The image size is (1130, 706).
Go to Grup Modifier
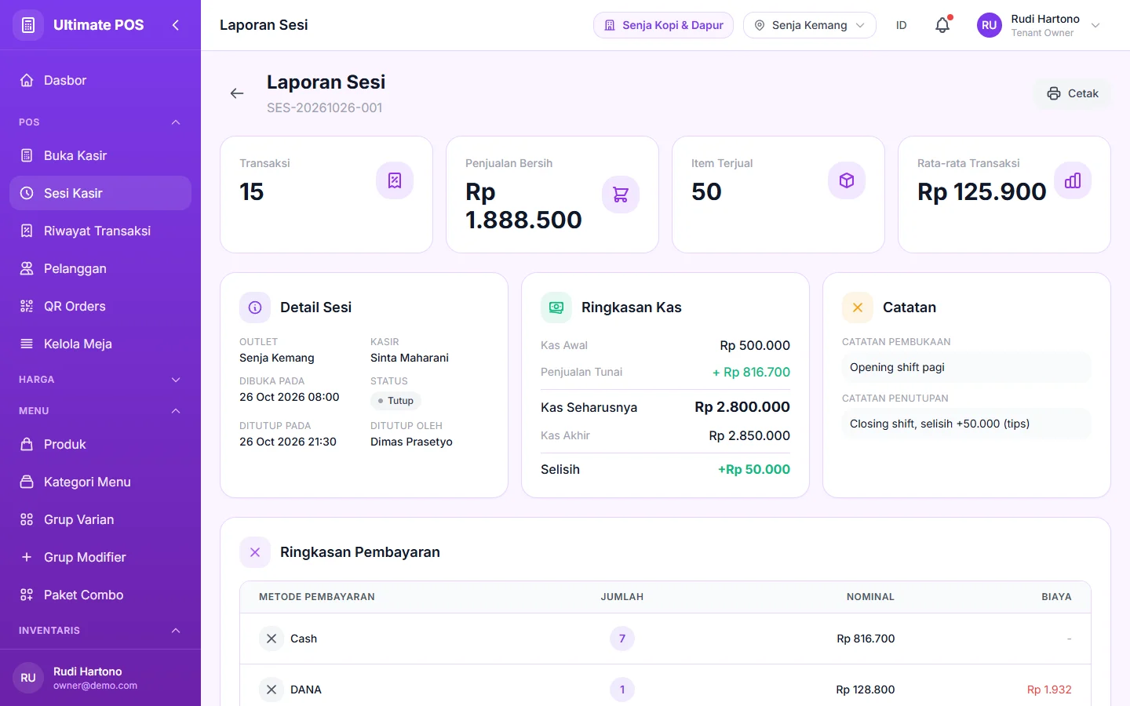(100, 557)
